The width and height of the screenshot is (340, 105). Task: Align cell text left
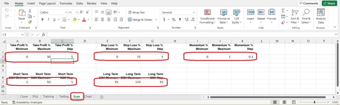pos(96,20)
